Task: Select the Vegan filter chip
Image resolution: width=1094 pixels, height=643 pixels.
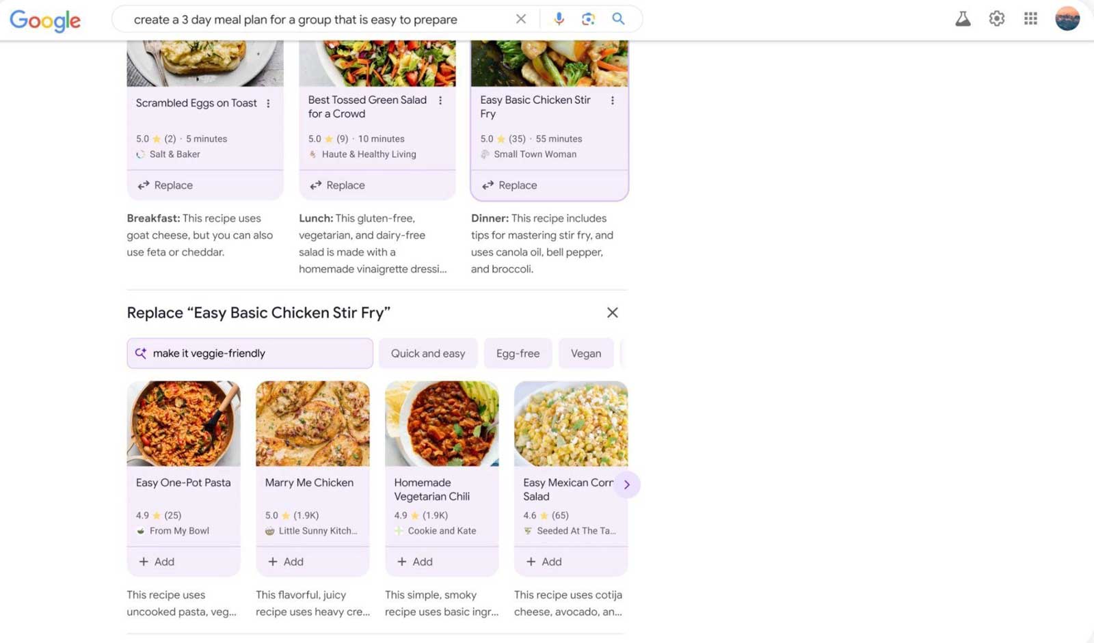Action: [x=585, y=353]
